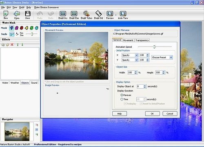Click the Build Scr toolbar icon

point(63,13)
